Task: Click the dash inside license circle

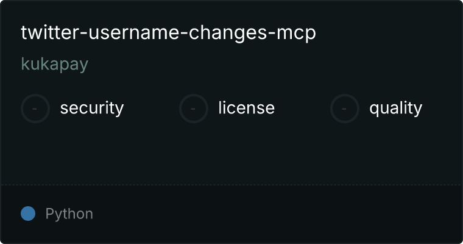Action: [x=193, y=109]
